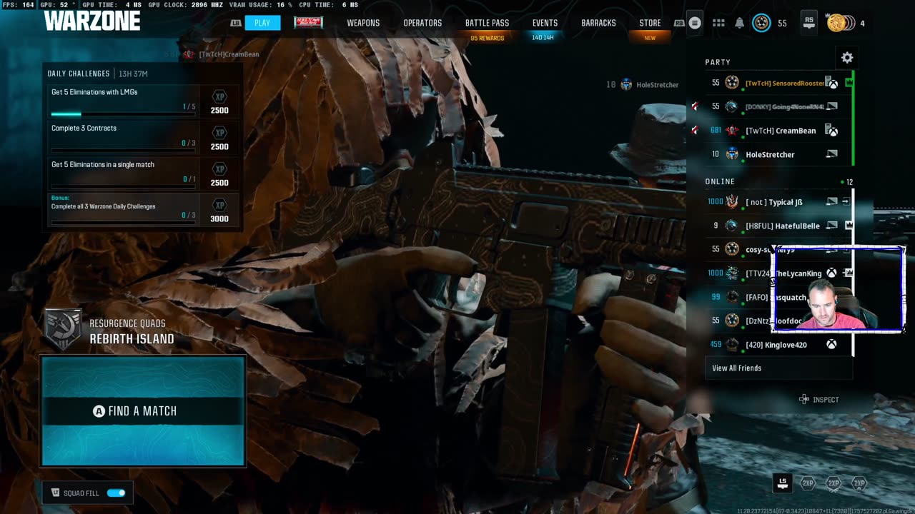This screenshot has height=514, width=915.
Task: Toggle the Squad Fill switch
Action: [x=116, y=493]
